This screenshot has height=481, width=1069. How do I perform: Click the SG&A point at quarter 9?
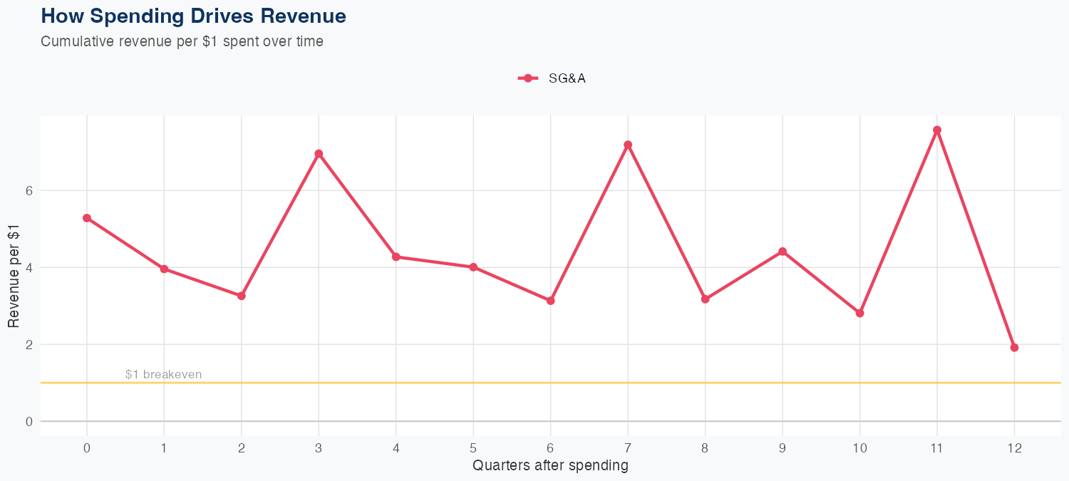click(783, 252)
